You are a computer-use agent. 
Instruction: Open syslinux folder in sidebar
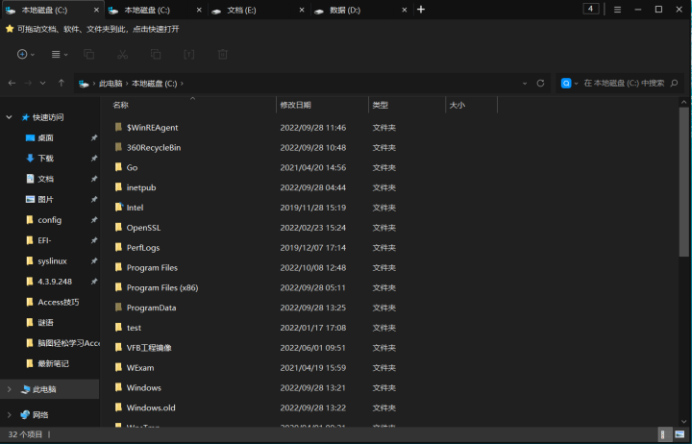[52, 260]
